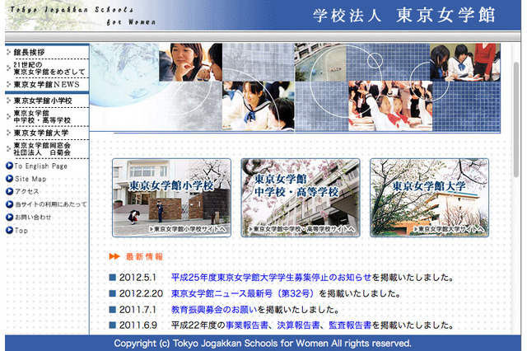This screenshot has width=527, height=351.
Task: Click the arrow bullet beside 東京女学館NEWS
Action: 8,84
